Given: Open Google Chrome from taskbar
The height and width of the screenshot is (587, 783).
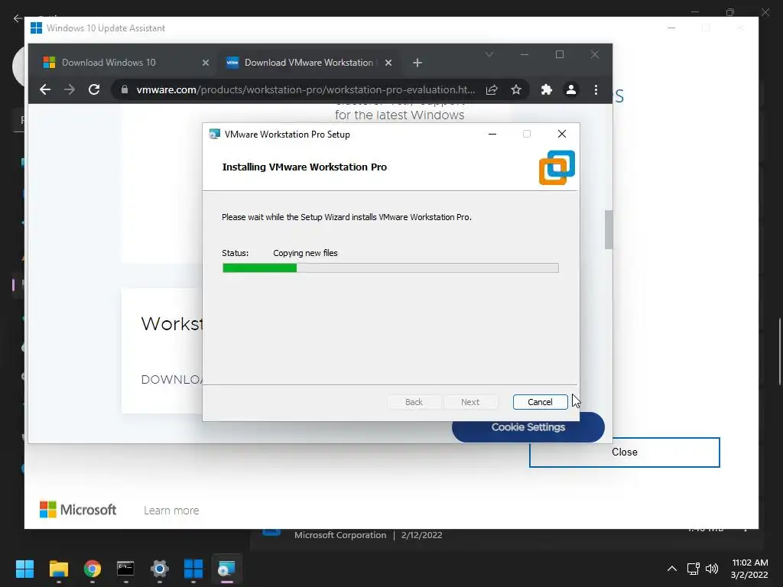Looking at the screenshot, I should pos(93,569).
